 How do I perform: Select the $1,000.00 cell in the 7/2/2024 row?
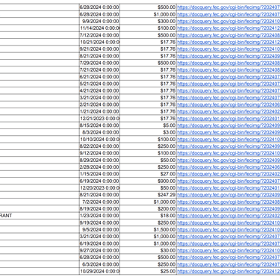click(x=149, y=202)
